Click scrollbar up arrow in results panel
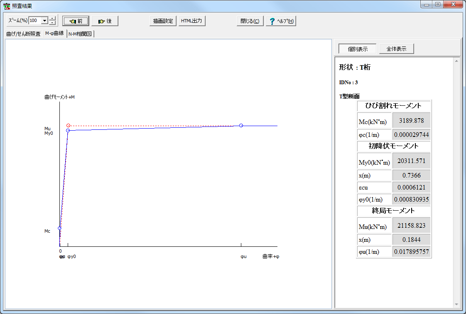This screenshot has height=314, width=466. 456,61
